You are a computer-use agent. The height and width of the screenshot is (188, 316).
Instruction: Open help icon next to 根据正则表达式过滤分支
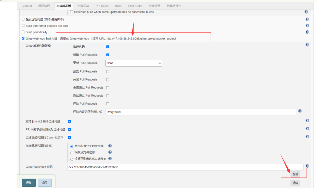click(x=110, y=158)
